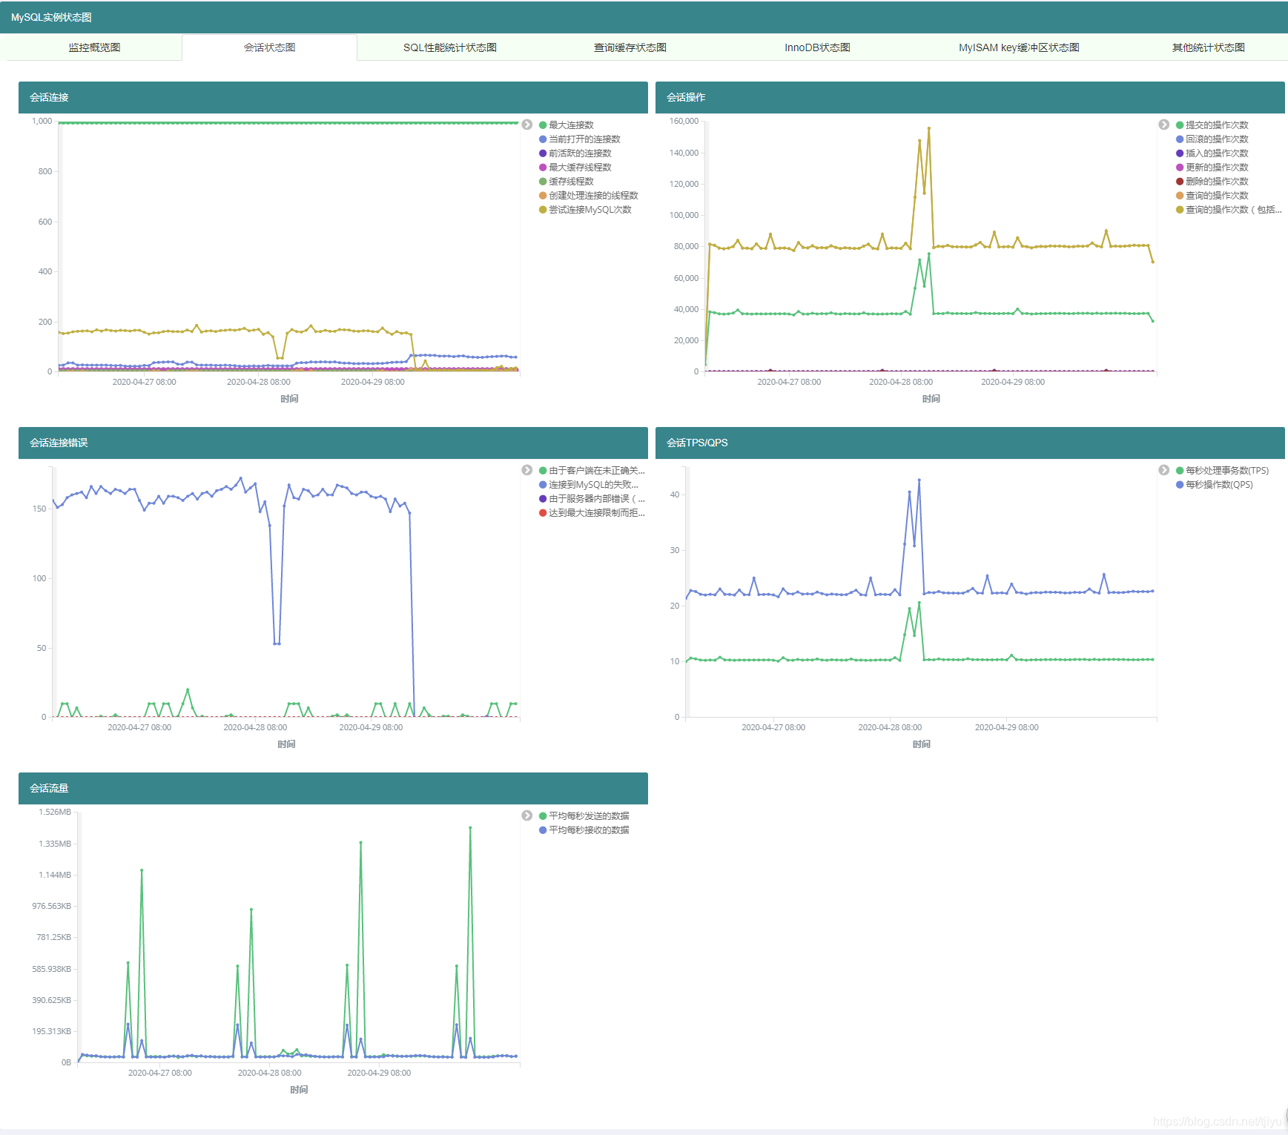Click the 2020-04-28 08:00 label in 会话连接 chart
Viewport: 1288px width, 1135px height.
tap(259, 382)
